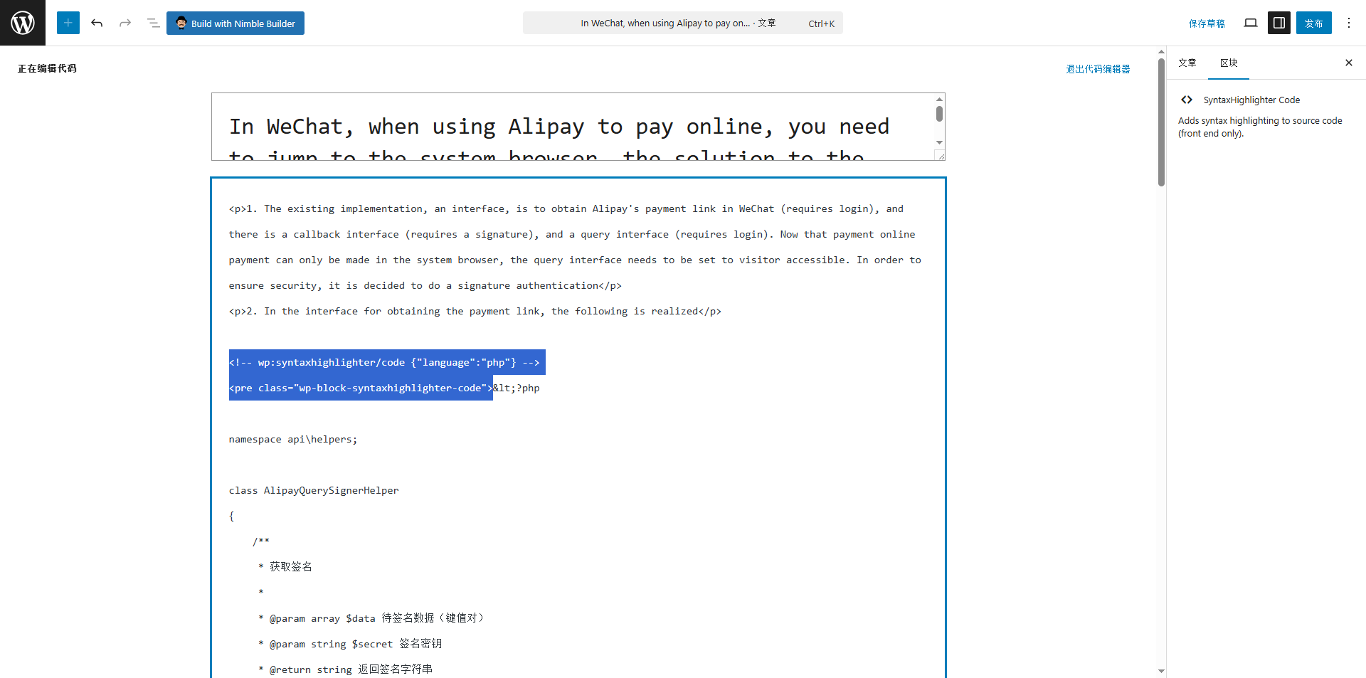Close the settings sidebar
Screen dimensions: 1366x678
(1349, 63)
